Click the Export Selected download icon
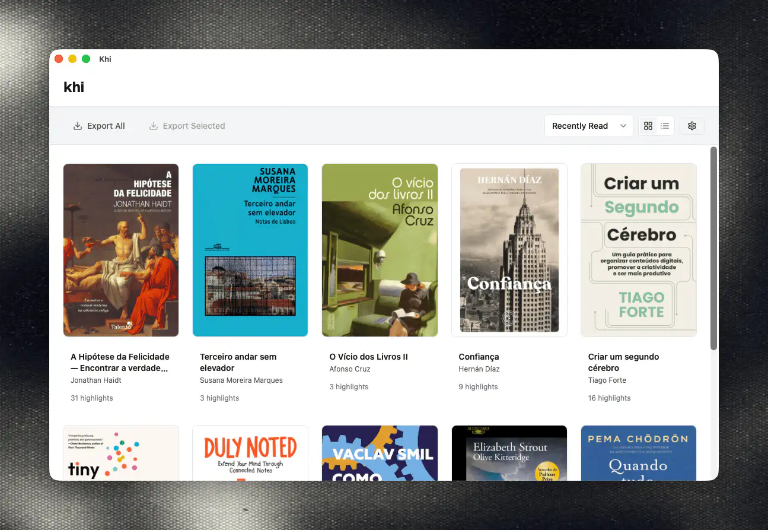 click(x=154, y=126)
